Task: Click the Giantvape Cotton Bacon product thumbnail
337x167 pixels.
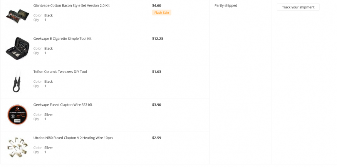Action: point(17,16)
